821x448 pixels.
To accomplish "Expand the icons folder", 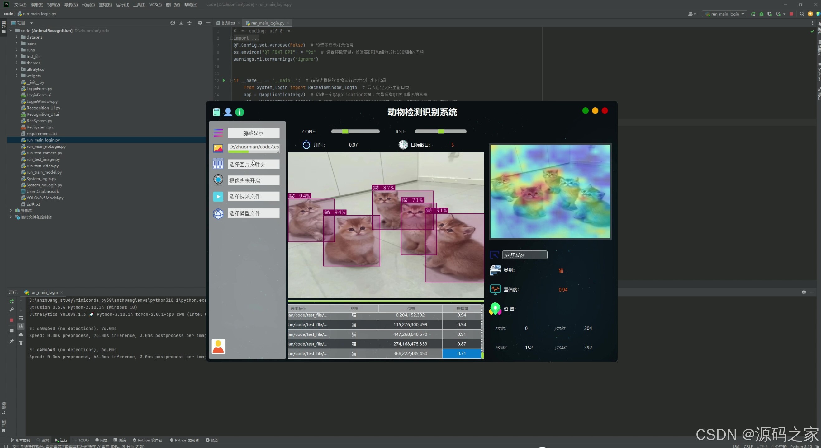I will 17,43.
